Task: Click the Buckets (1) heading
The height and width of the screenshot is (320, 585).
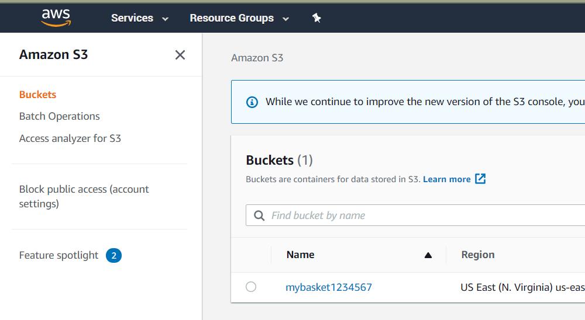Action: click(279, 160)
